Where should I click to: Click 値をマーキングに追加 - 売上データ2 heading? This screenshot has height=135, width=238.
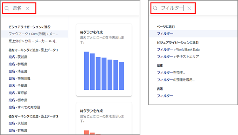(33, 116)
